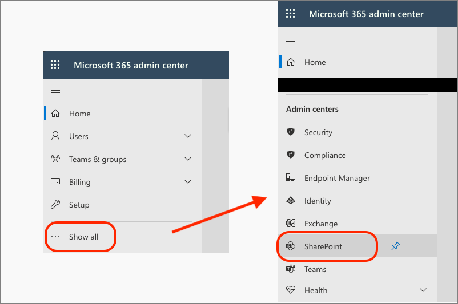The height and width of the screenshot is (304, 458).
Task: Click the Home house icon in right panel
Action: coord(291,62)
